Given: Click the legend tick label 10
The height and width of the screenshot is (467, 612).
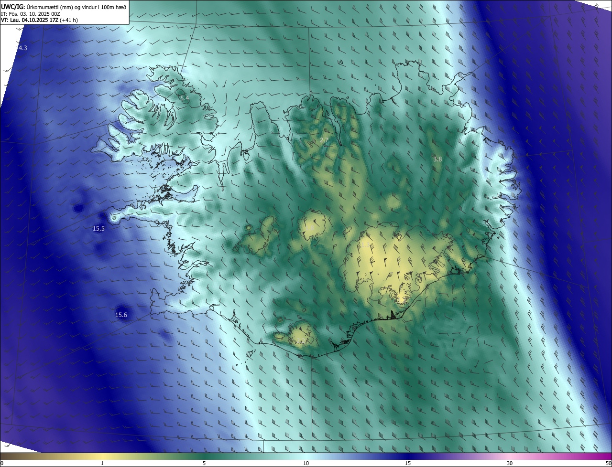Looking at the screenshot, I should [306, 464].
